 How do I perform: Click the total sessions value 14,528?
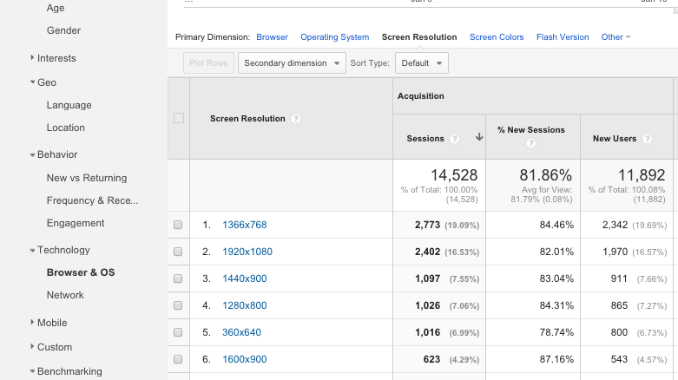pyautogui.click(x=454, y=175)
